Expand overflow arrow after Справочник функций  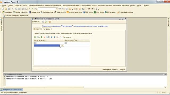pos(135,13)
